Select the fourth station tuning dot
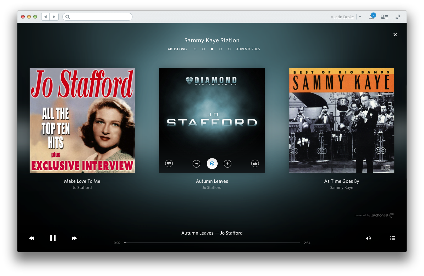Screen dimensions: 424x276 221,49
